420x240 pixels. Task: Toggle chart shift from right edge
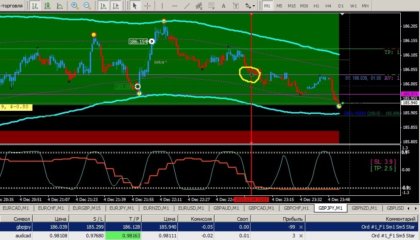coord(116,6)
